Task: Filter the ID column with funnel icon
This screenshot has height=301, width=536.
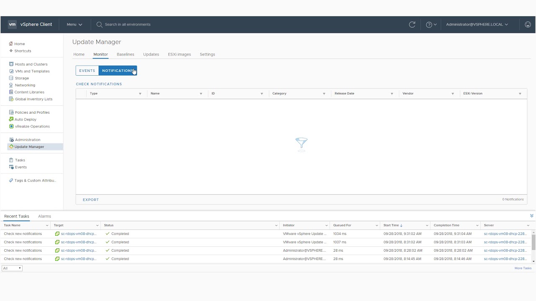Action: (x=262, y=94)
